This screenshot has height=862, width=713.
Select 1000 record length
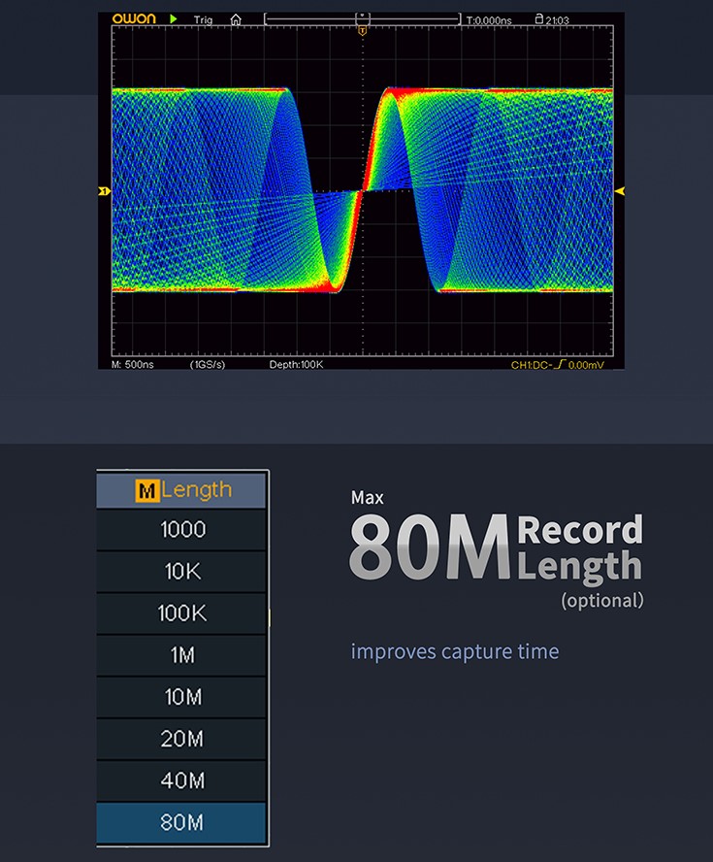[x=181, y=530]
